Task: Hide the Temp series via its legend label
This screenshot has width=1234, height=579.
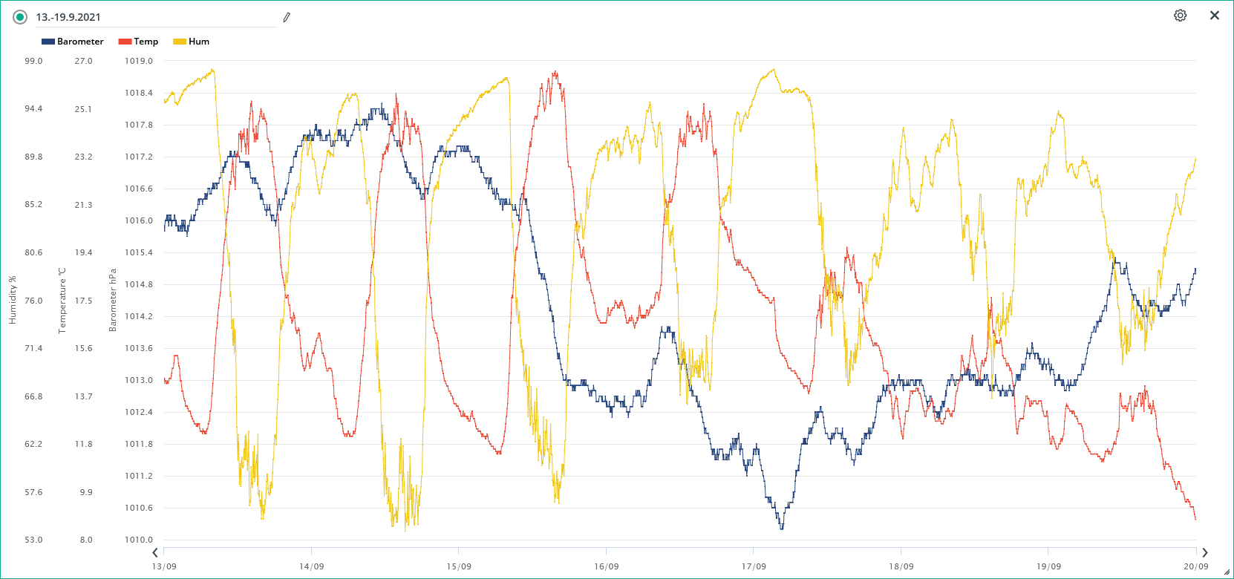Action: [146, 42]
